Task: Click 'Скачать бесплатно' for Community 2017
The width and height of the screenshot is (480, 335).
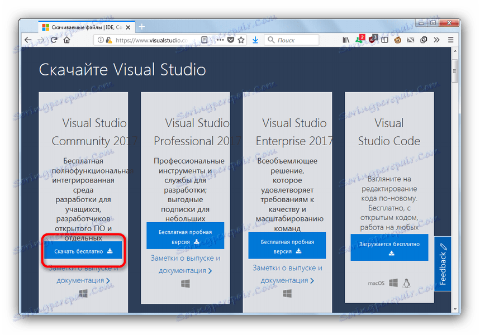Action: tap(83, 251)
